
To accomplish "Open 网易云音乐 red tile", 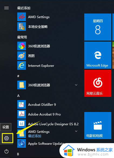I will pos(98,83).
